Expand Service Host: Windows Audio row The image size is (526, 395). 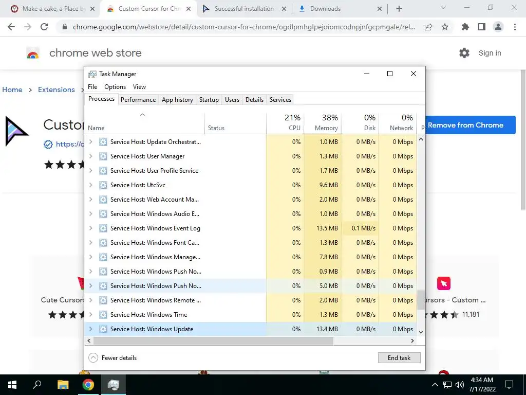pyautogui.click(x=90, y=214)
